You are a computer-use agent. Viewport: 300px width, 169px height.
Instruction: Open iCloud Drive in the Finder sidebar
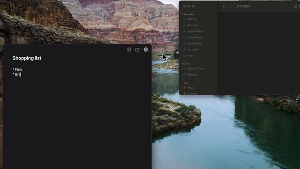click(195, 69)
